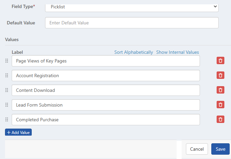Click drag handle beside Content Download
Image resolution: width=231 pixels, height=159 pixels.
click(x=6, y=90)
